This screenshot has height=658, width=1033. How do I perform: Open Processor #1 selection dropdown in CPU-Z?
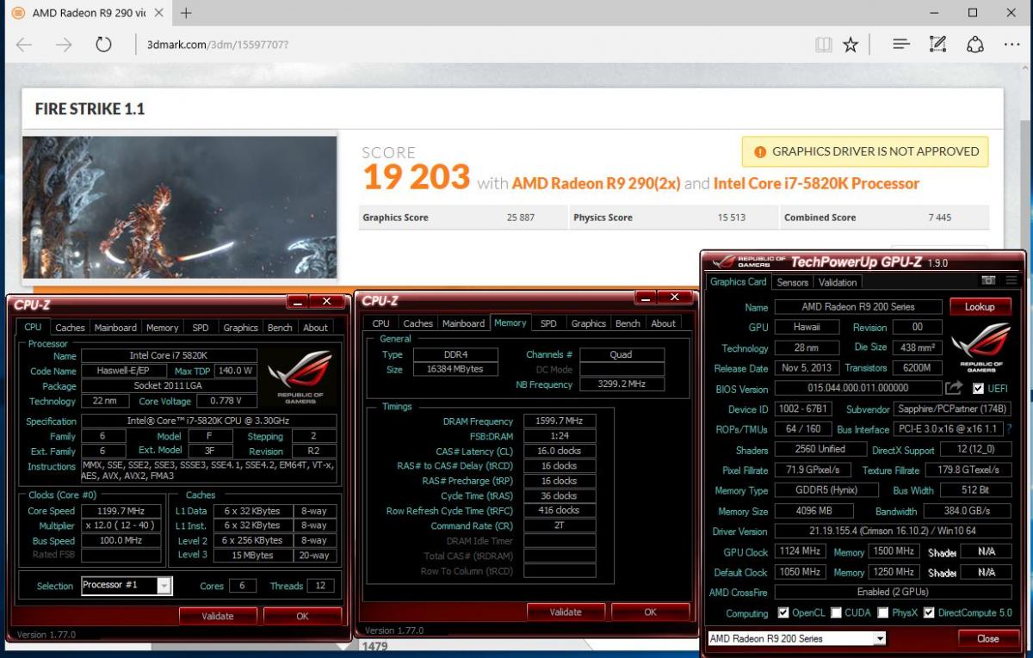coord(127,586)
